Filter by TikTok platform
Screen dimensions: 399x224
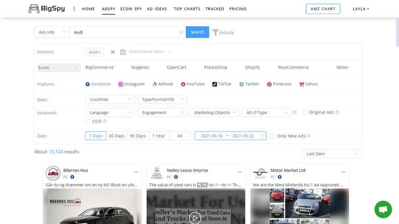(x=222, y=84)
